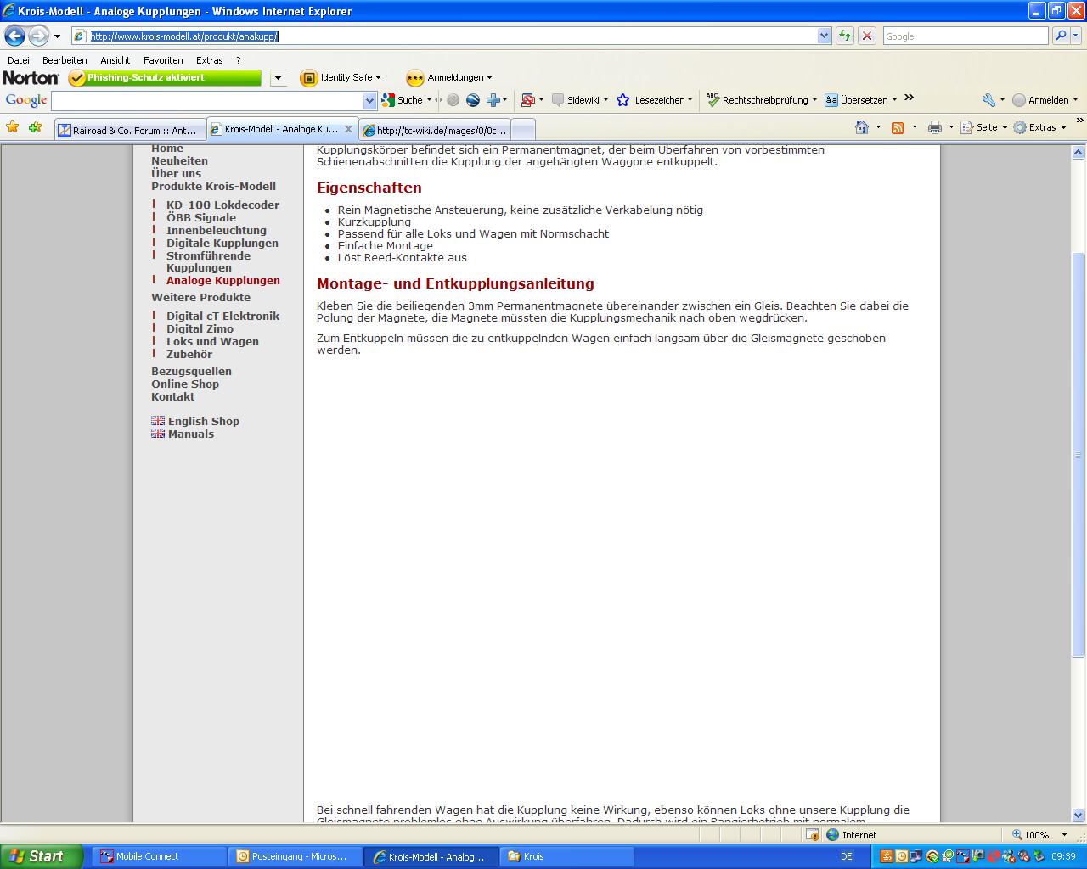Click the Stop loading red X icon
1087x869 pixels.
(x=866, y=36)
